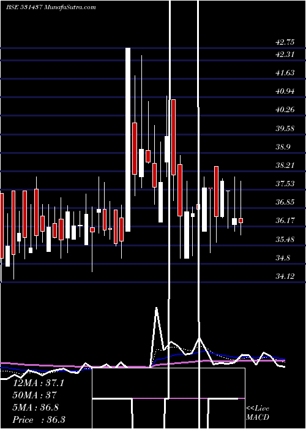The height and width of the screenshot is (429, 306).
Task: Click the 36.17 price level label
Action: 285,221
